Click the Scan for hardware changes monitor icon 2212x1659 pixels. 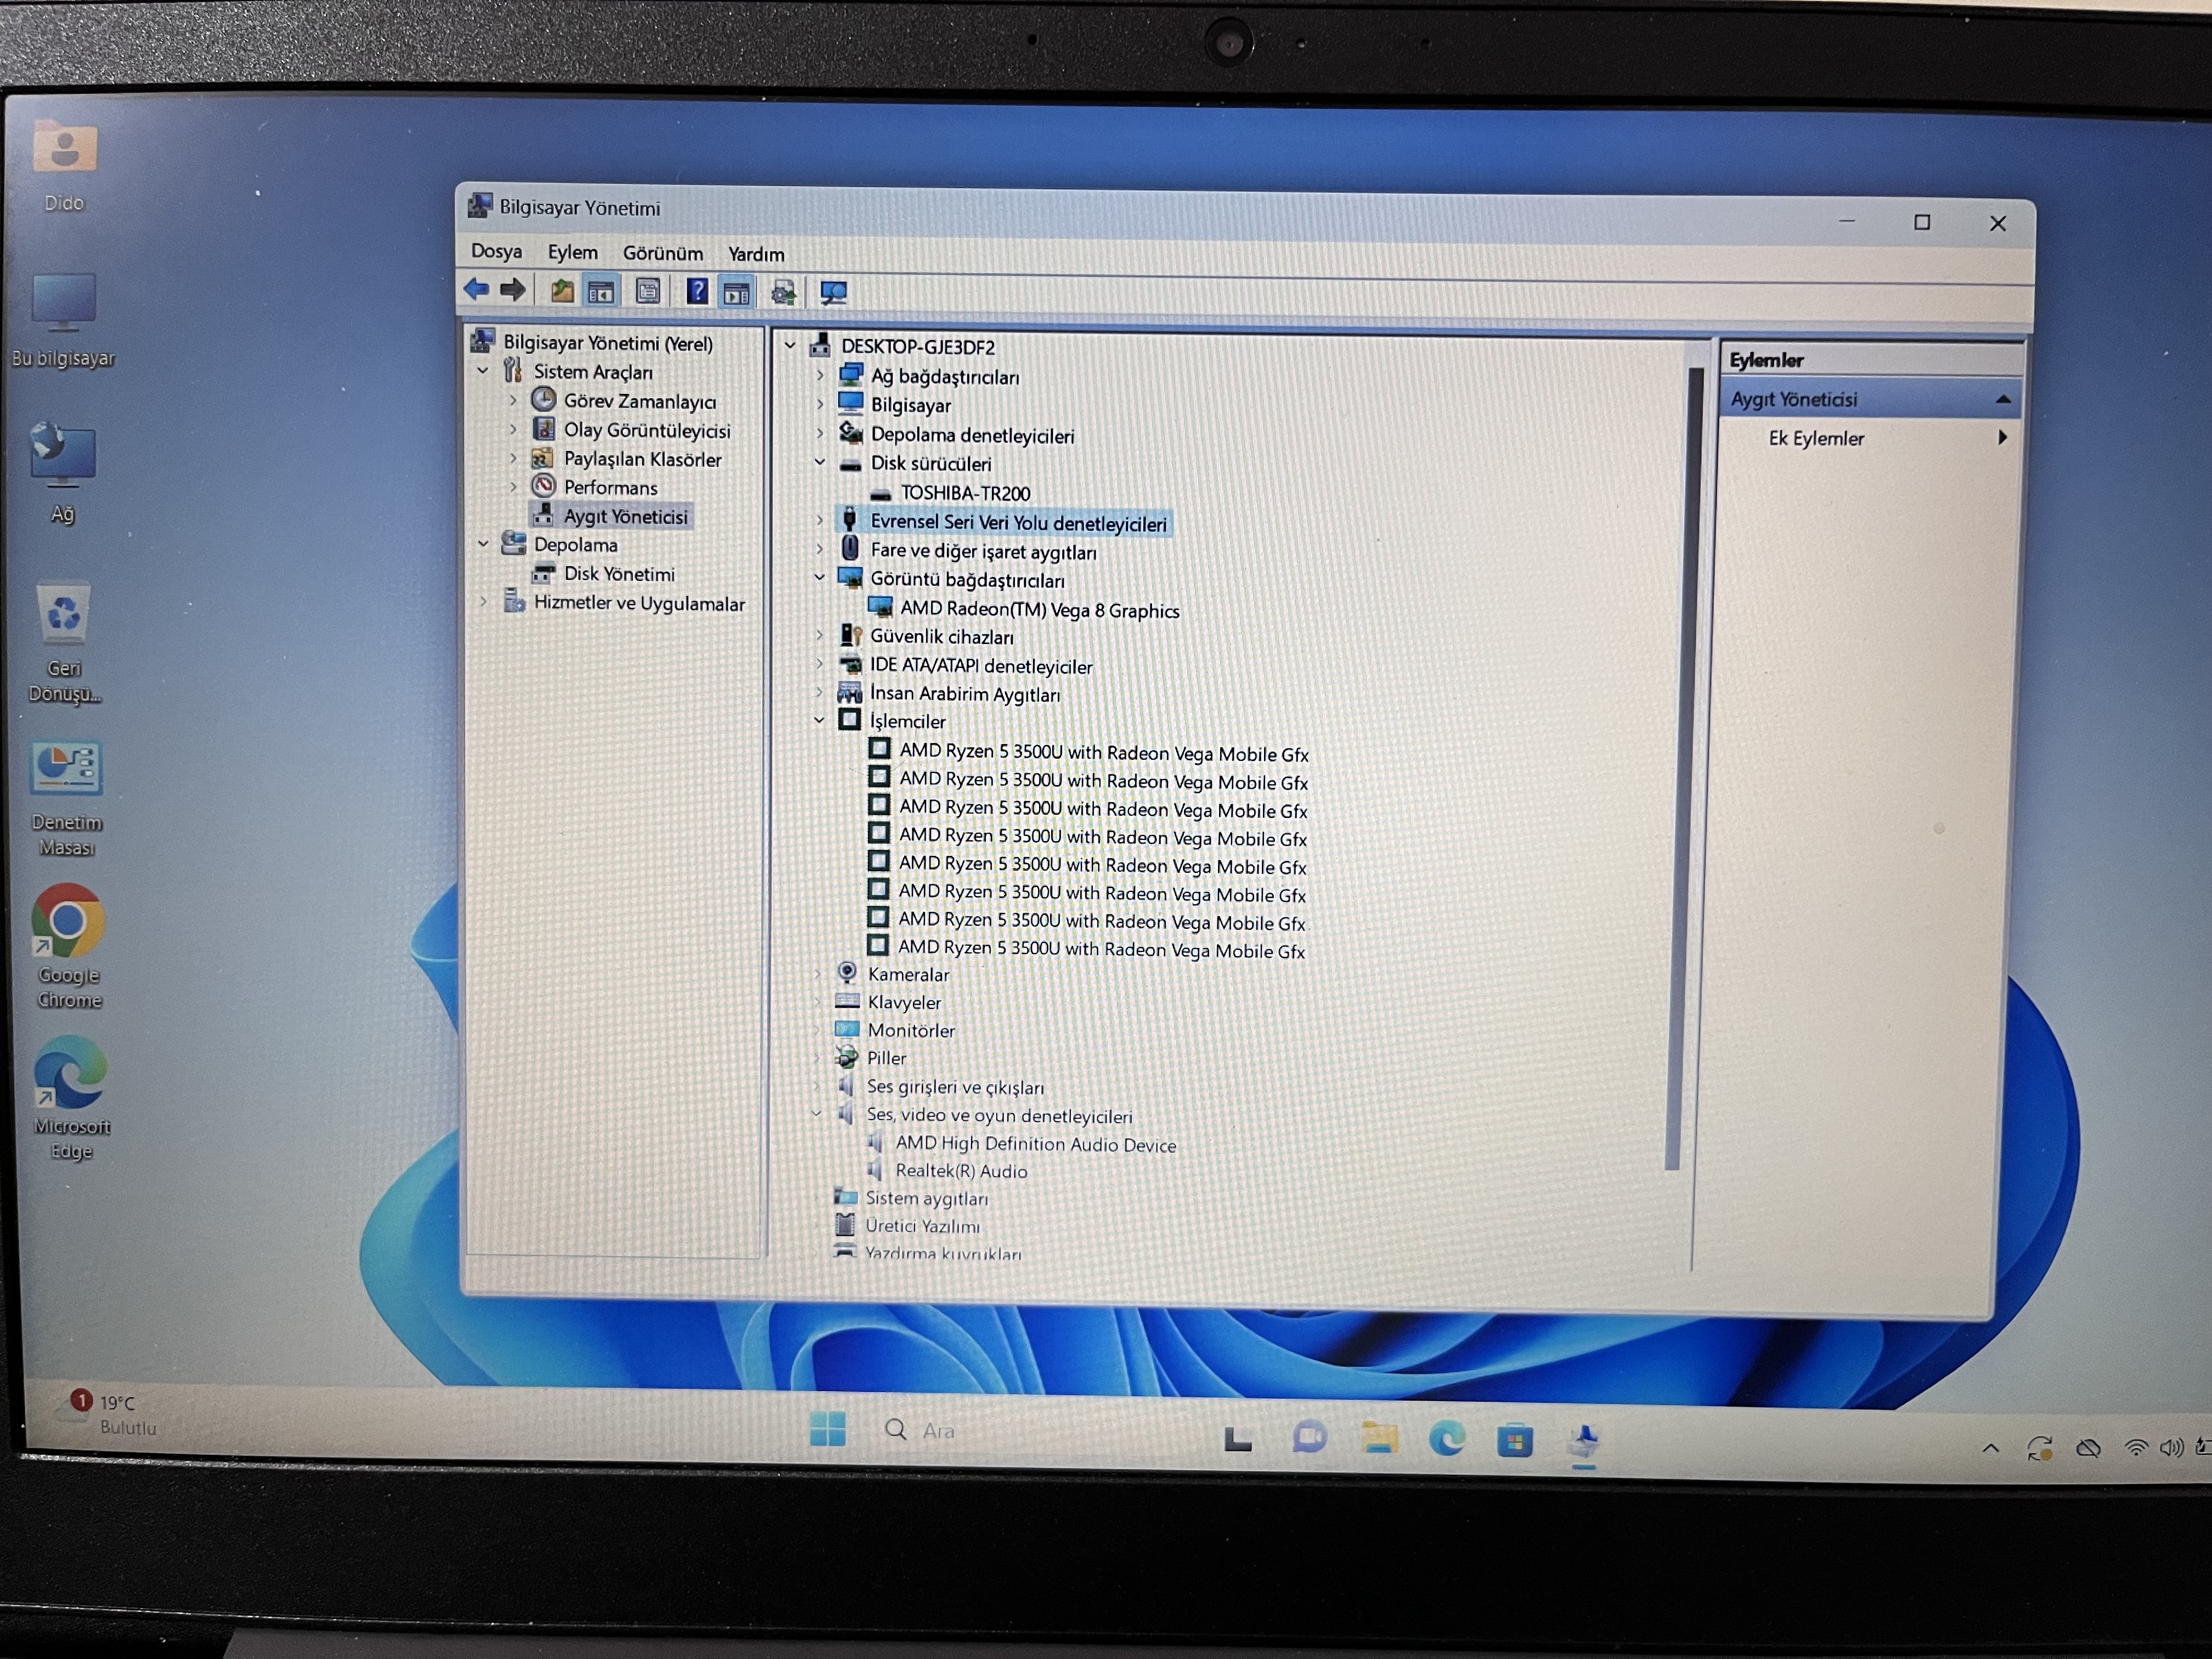pos(833,293)
